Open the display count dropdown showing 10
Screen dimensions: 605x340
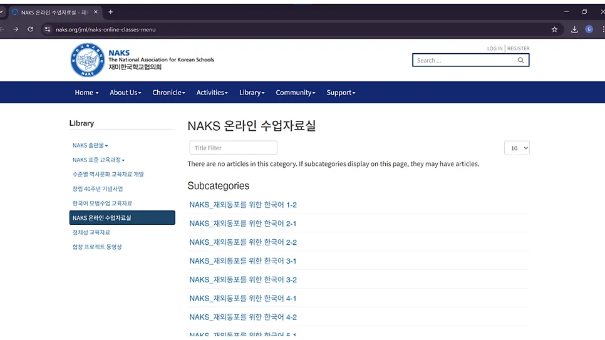[517, 148]
